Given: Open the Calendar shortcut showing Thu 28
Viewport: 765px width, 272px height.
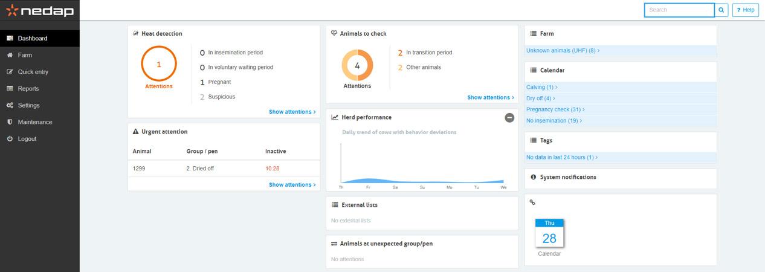Looking at the screenshot, I should point(549,237).
